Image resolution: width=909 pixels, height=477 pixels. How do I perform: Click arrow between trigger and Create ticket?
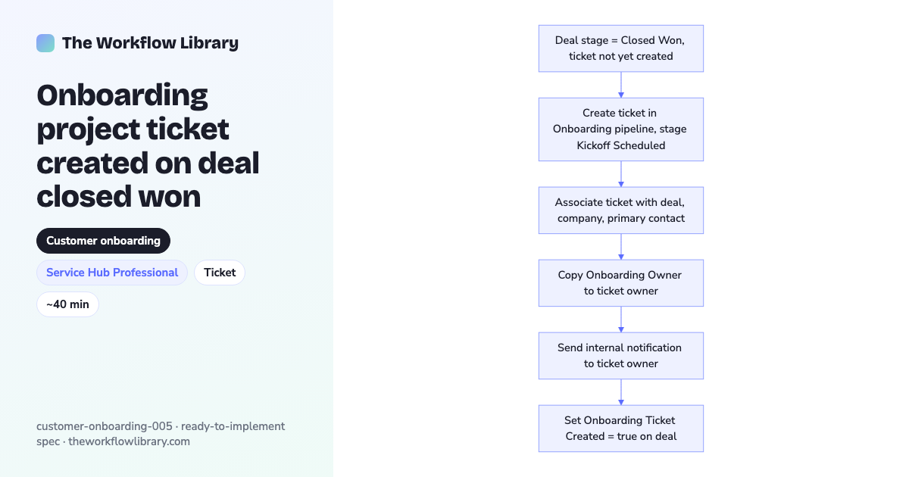621,85
